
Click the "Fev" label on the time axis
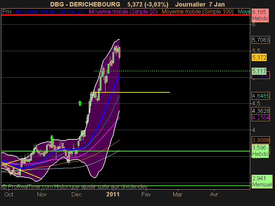[x=146, y=194]
